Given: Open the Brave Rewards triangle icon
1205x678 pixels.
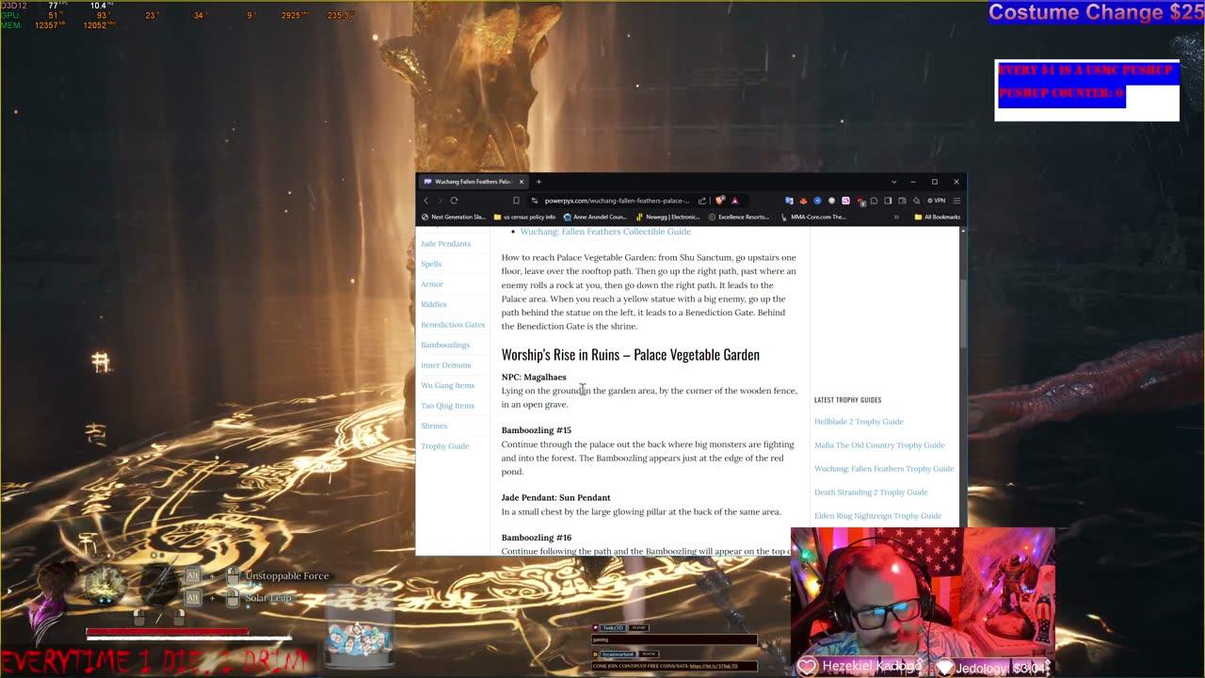Looking at the screenshot, I should point(734,200).
